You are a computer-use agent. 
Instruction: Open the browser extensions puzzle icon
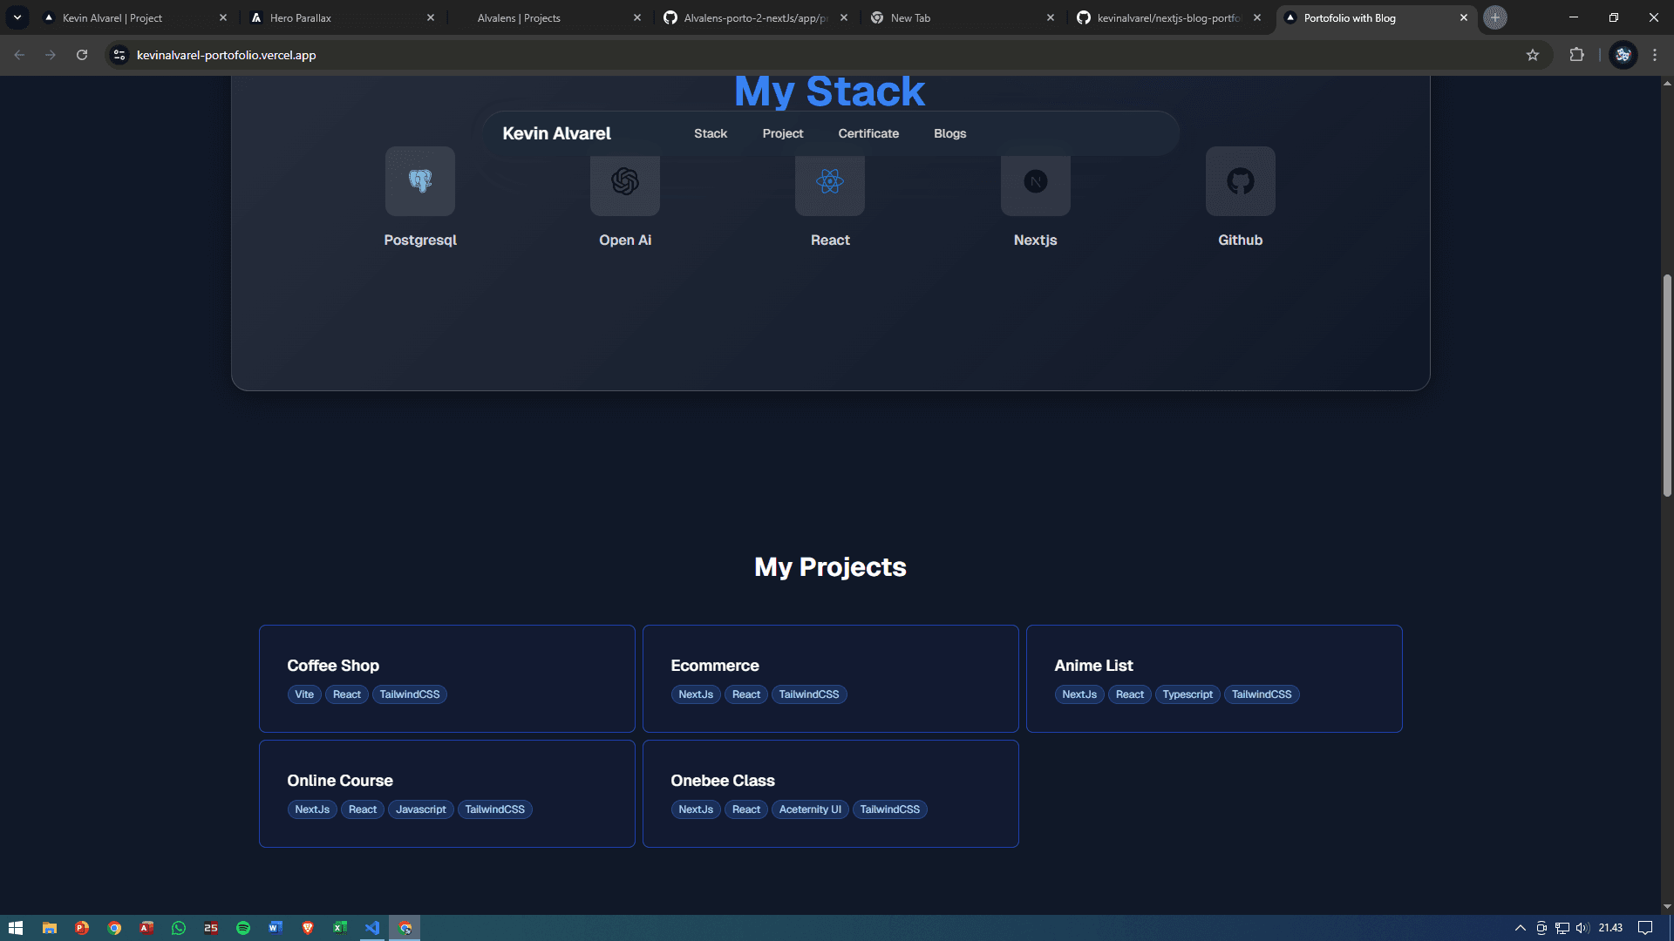(x=1577, y=54)
